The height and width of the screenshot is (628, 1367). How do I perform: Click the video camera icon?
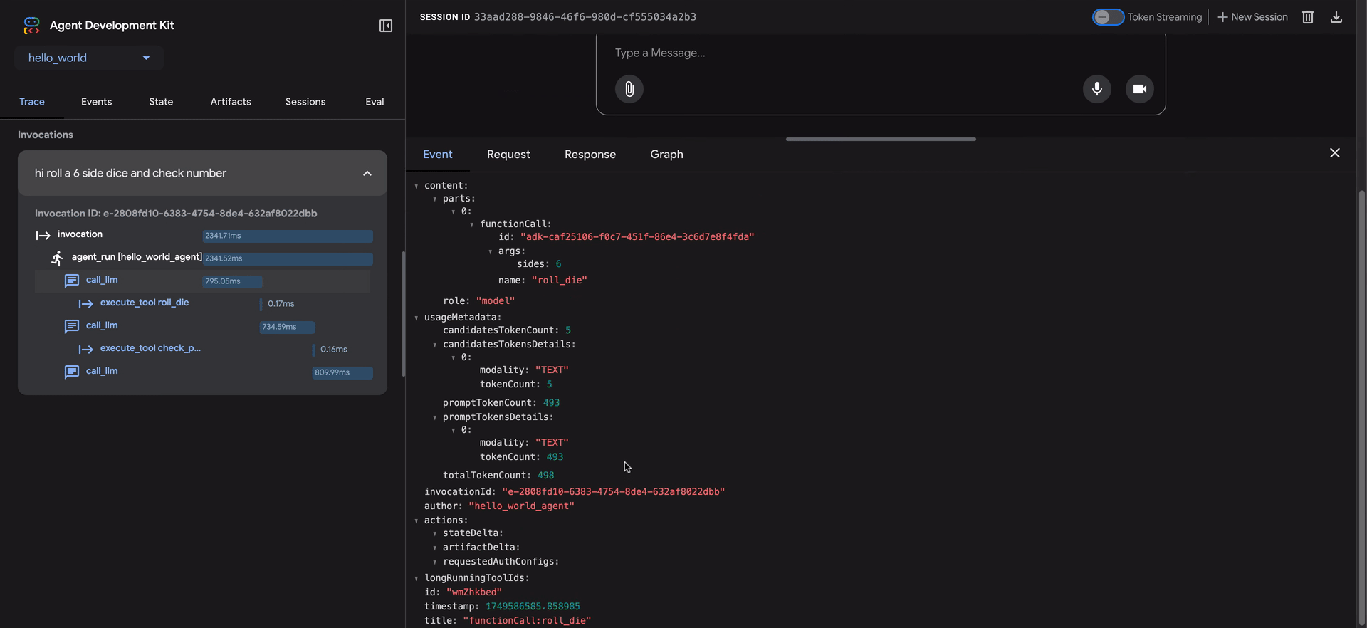pyautogui.click(x=1139, y=89)
